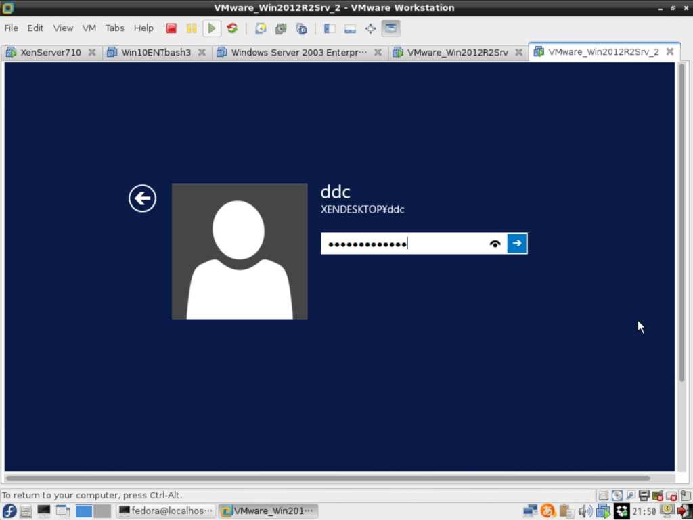Image resolution: width=693 pixels, height=520 pixels.
Task: Open the network connections tray icon
Action: click(x=531, y=511)
